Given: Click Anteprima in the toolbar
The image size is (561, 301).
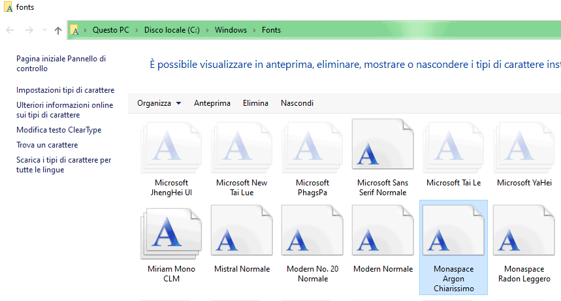Looking at the screenshot, I should (x=212, y=103).
